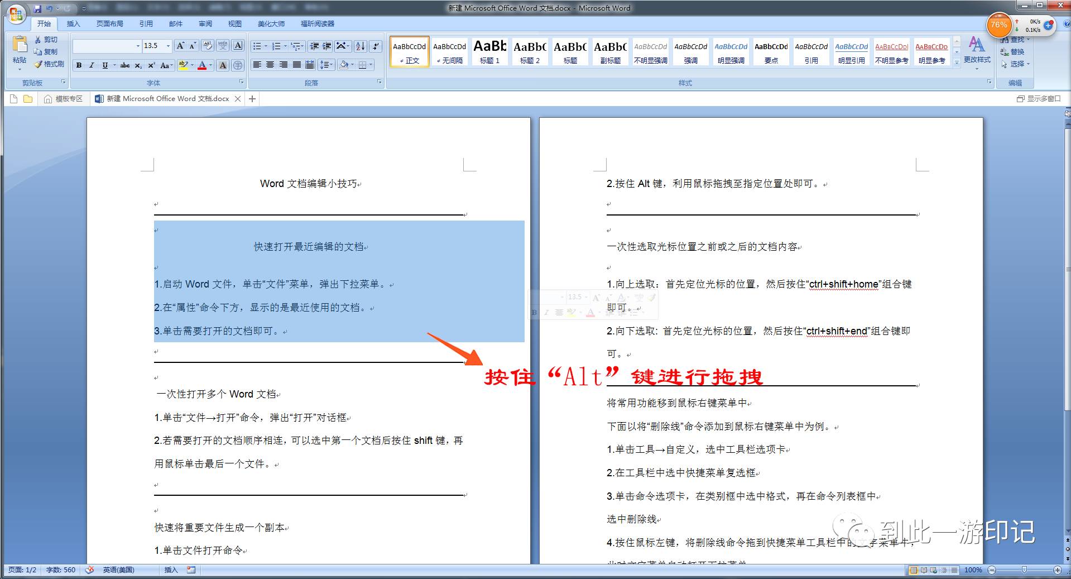Open the 字体 font dialog launcher
This screenshot has width=1071, height=579.
pos(242,82)
